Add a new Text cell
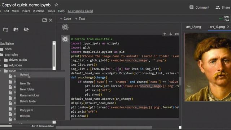This screenshot has width=231, height=130. [80, 19]
